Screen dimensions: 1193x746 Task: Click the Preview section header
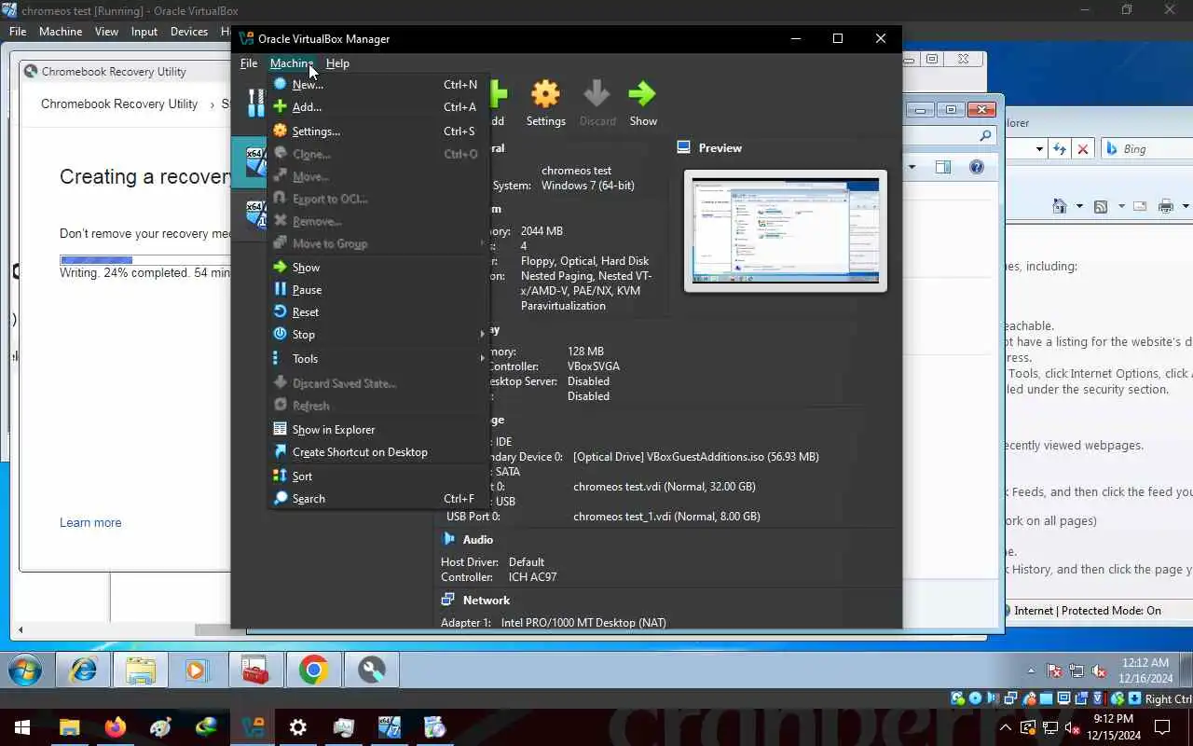[720, 148]
